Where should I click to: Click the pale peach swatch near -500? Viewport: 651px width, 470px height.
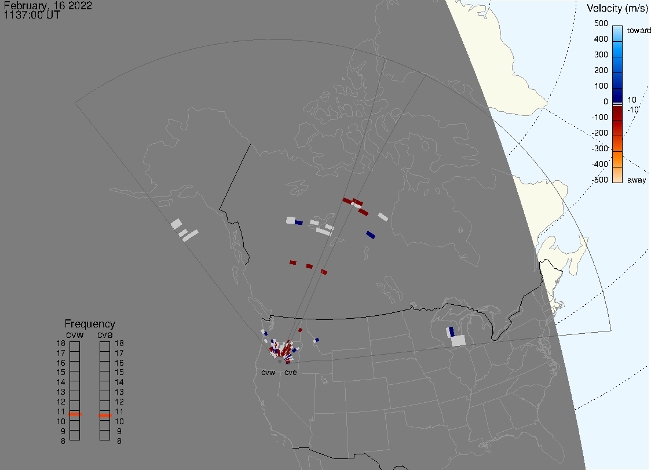tap(617, 175)
